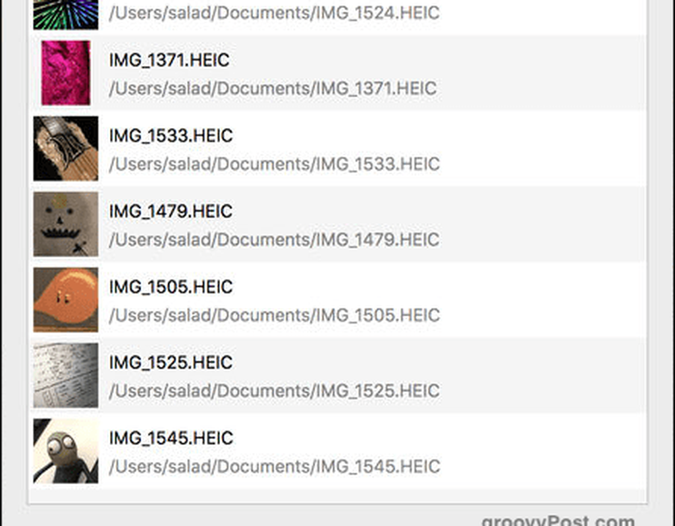
Task: Click the file path under IMG_1371.HEIC
Action: click(273, 89)
